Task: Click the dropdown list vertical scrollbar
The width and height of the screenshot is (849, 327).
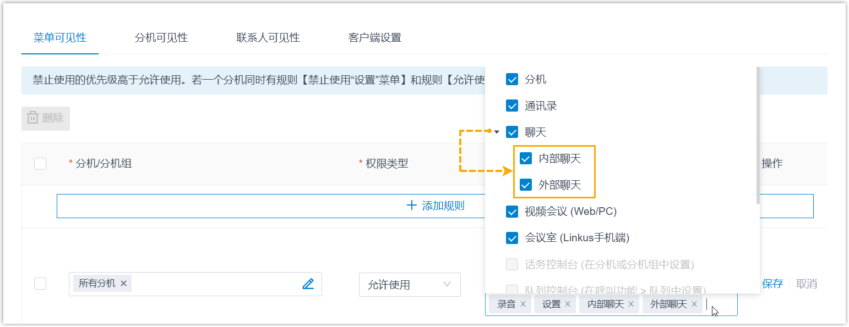Action: tap(758, 135)
